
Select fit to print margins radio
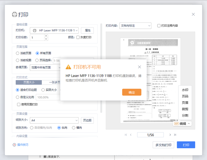coord(17,90)
